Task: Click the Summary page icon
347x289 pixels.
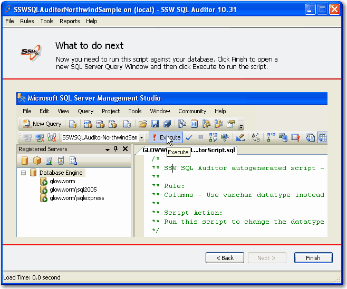Action: [x=194, y=124]
